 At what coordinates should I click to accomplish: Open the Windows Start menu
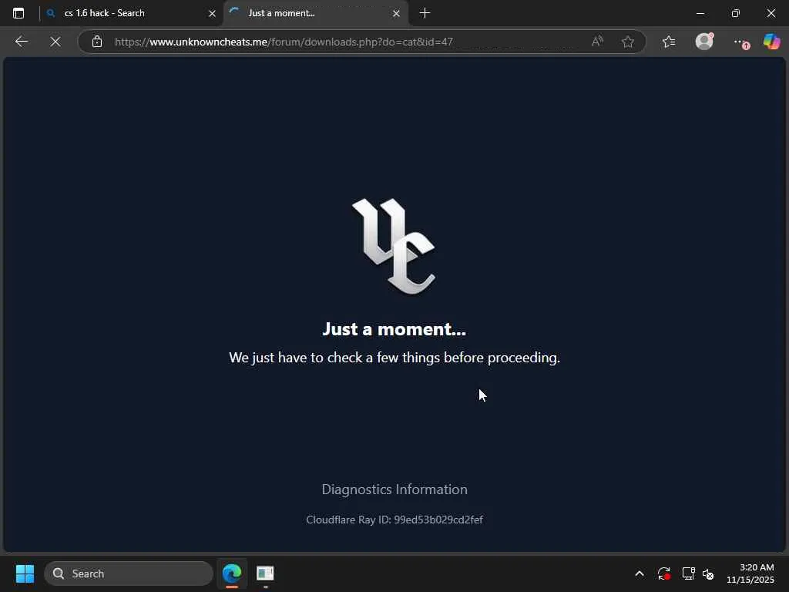coord(25,573)
